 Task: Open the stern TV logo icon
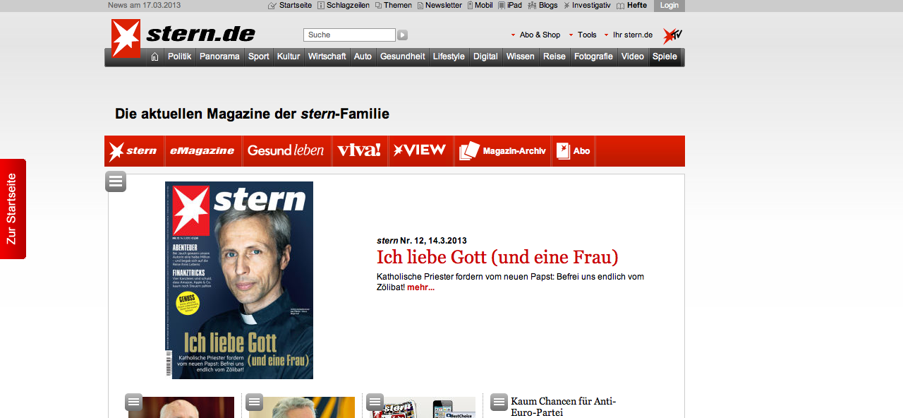point(672,35)
